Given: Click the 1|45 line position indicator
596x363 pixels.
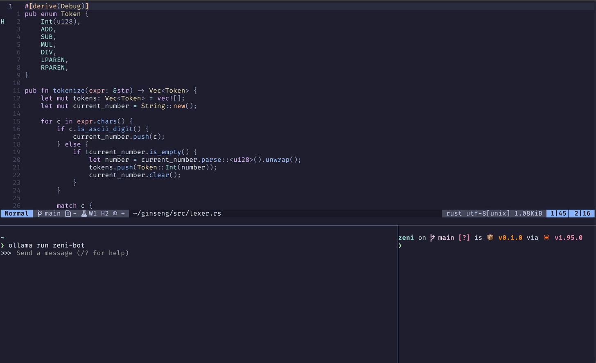Looking at the screenshot, I should 558,214.
